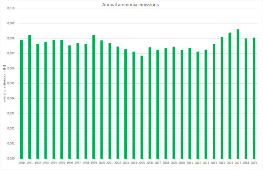
Task: Select the bar for year 1999
Action: click(x=94, y=97)
